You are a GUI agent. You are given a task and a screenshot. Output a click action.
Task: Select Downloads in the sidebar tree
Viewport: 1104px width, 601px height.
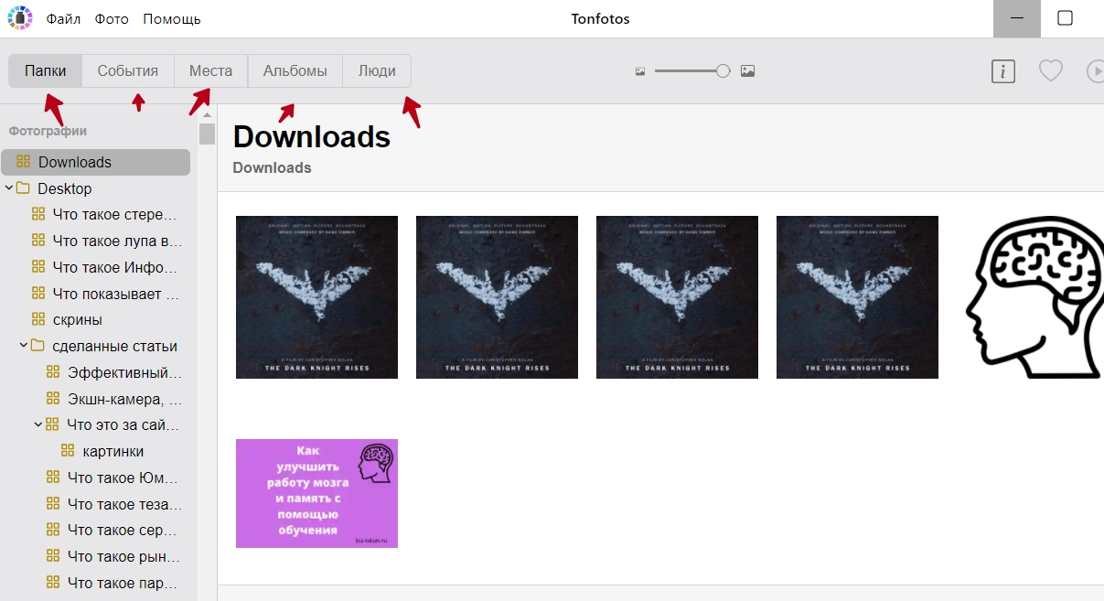coord(96,162)
